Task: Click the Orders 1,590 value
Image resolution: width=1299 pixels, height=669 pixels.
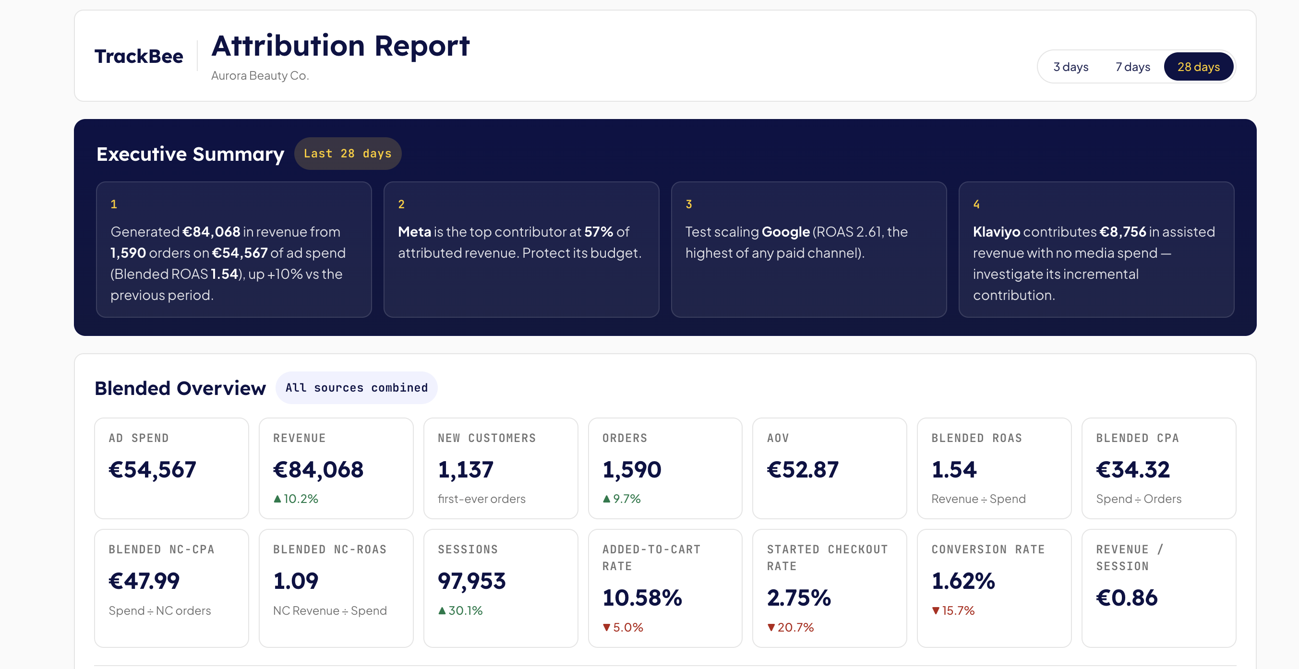Action: point(631,469)
